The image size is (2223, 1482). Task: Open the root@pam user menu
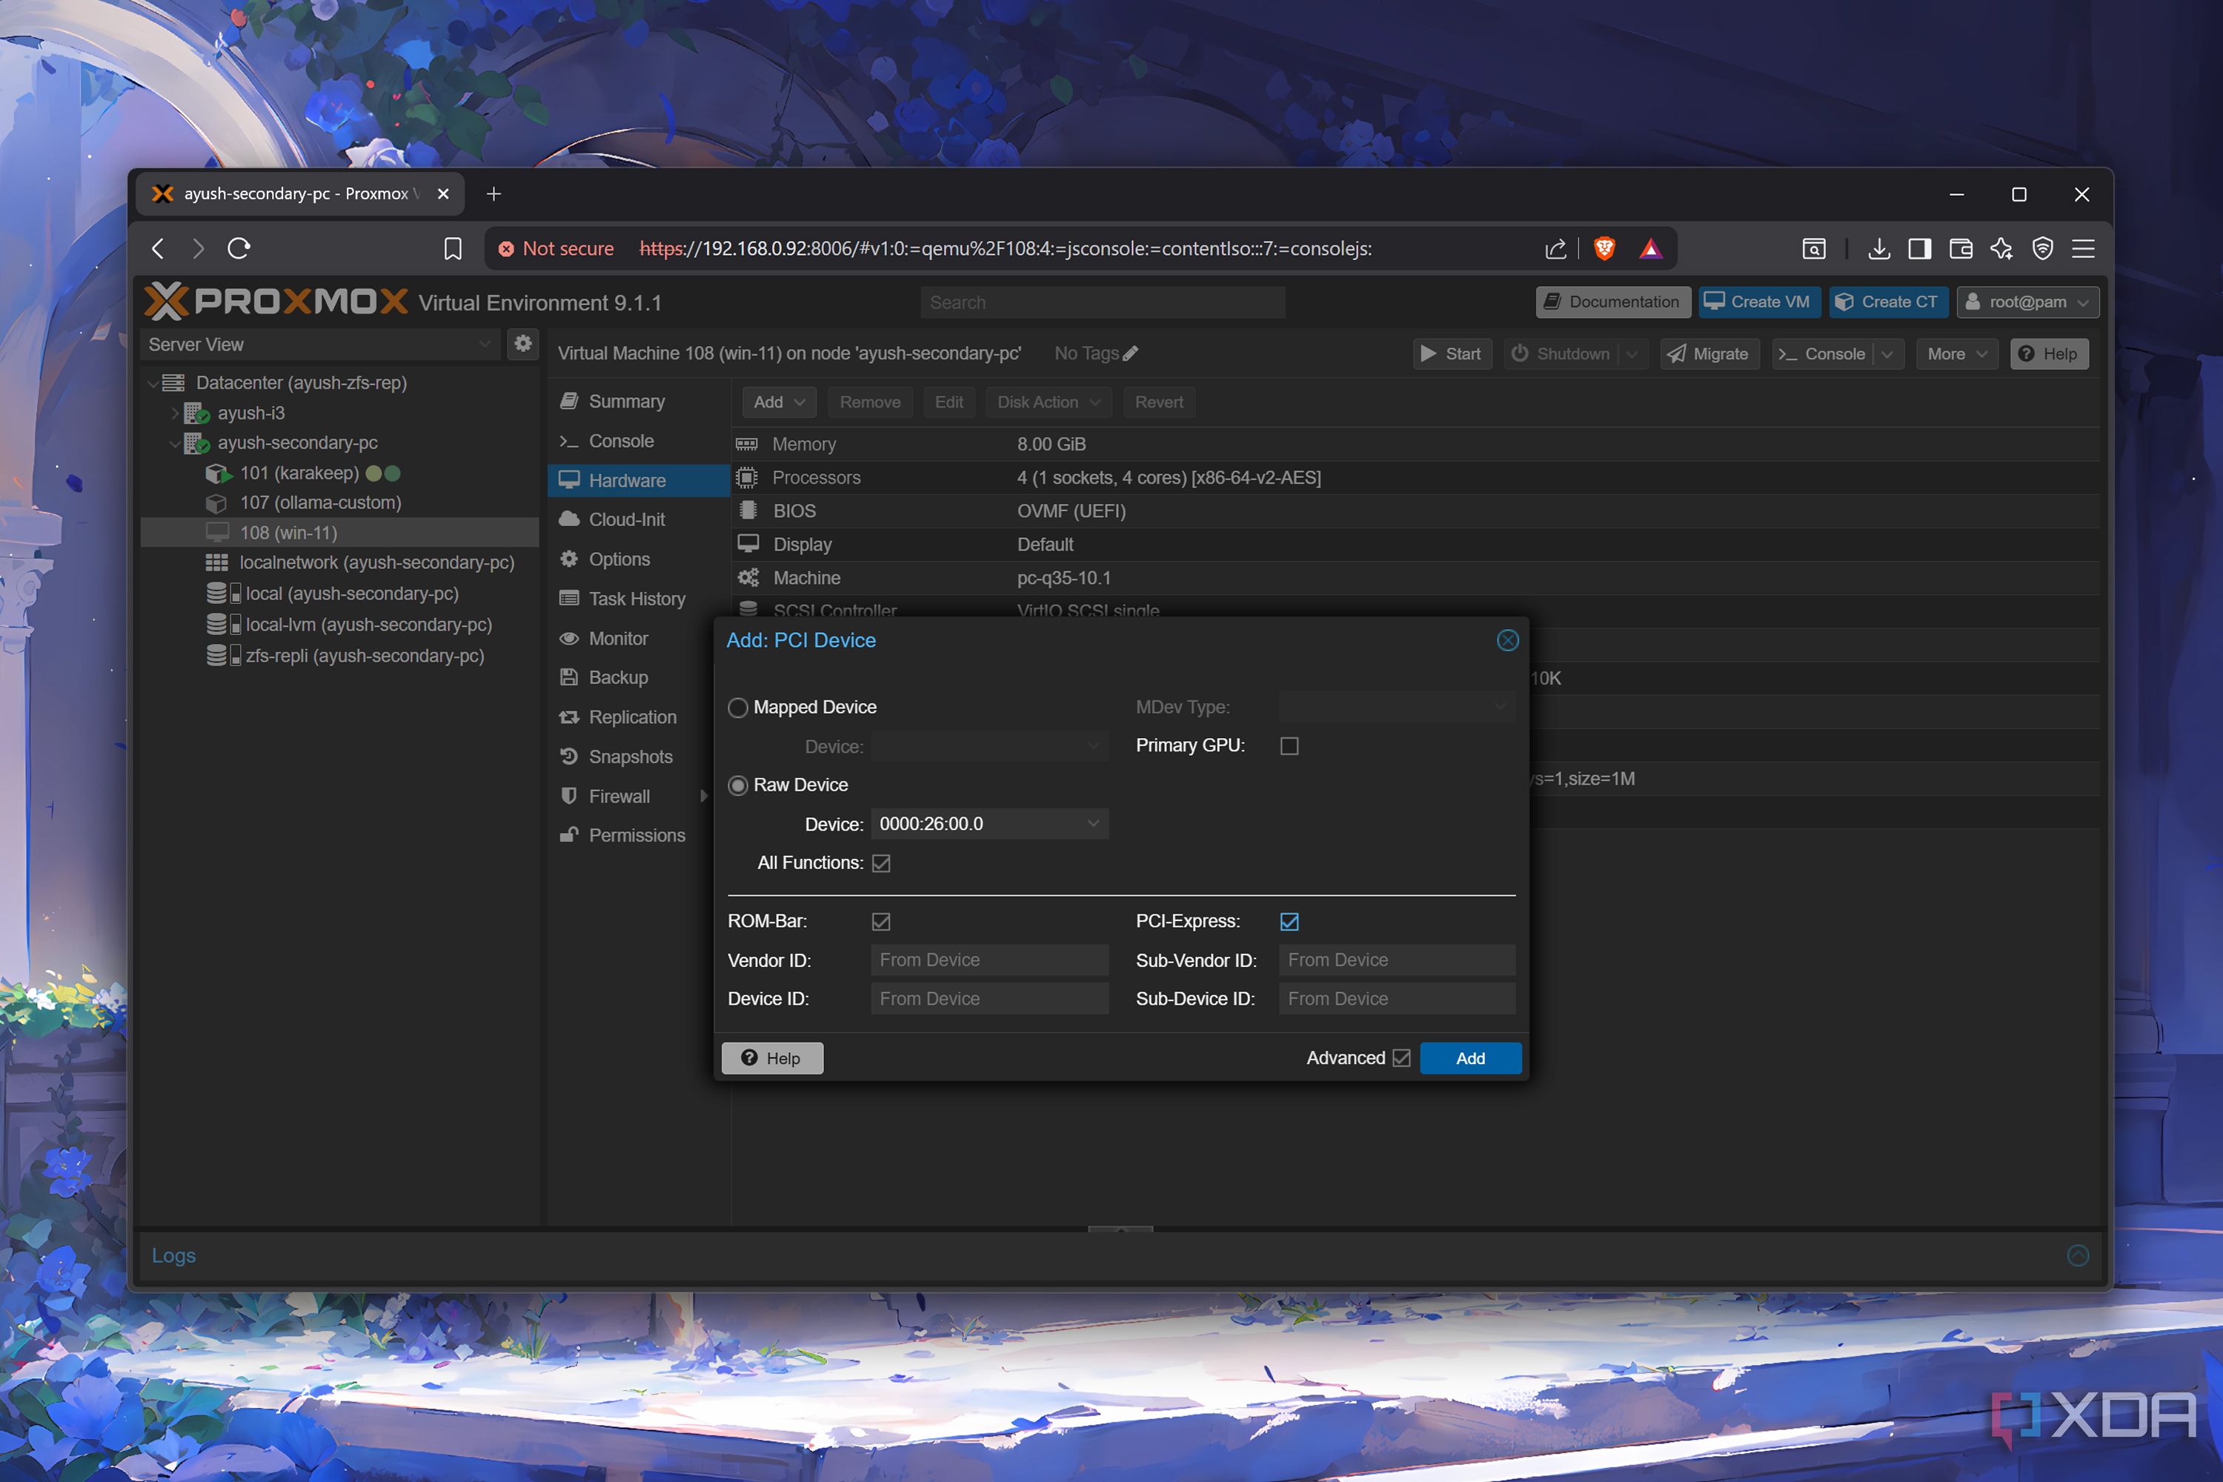point(2027,302)
